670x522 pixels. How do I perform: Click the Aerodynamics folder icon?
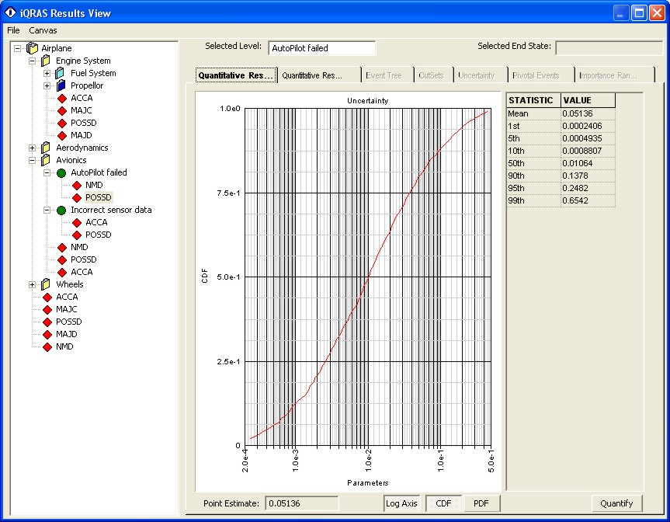(x=46, y=148)
